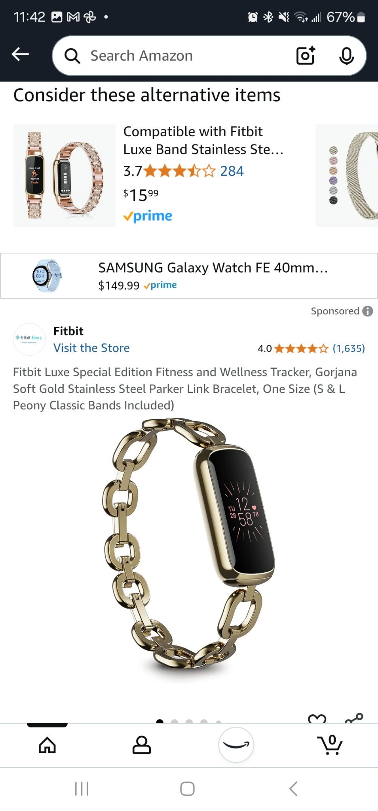This screenshot has height=811, width=378.
Task: Open the 1,635 ratings link
Action: (x=349, y=348)
